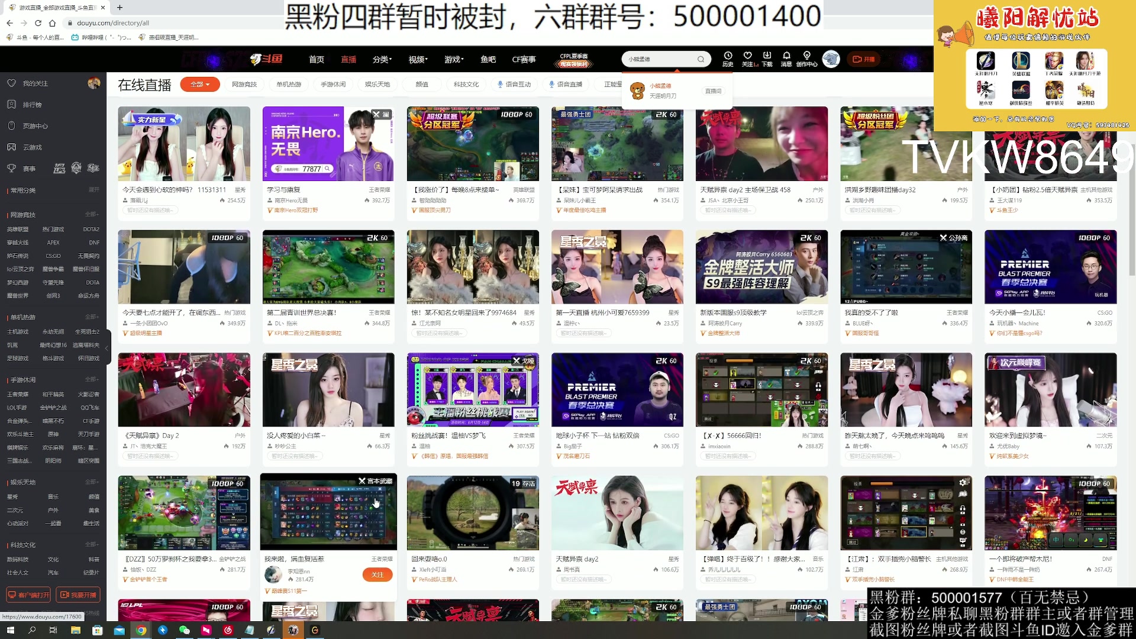Open the 历史 viewing history icon
Image resolution: width=1136 pixels, height=639 pixels.
tap(728, 59)
